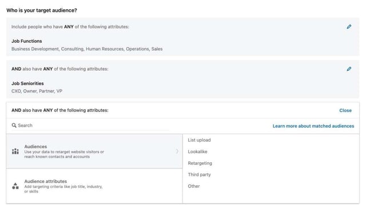Select the Audiences category row
Screen dimensions: 366x209
[94, 151]
